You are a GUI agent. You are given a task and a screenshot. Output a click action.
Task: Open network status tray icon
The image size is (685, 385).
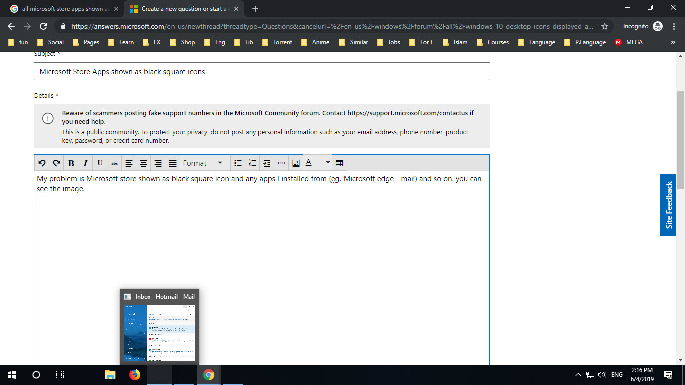(x=590, y=375)
